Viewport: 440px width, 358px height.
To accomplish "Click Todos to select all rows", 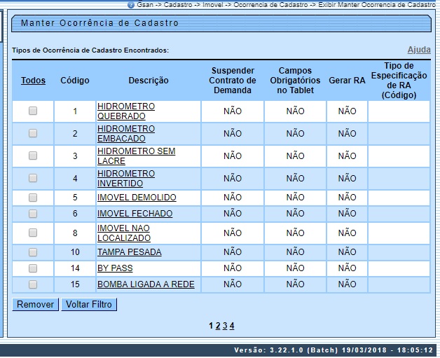I will (33, 81).
